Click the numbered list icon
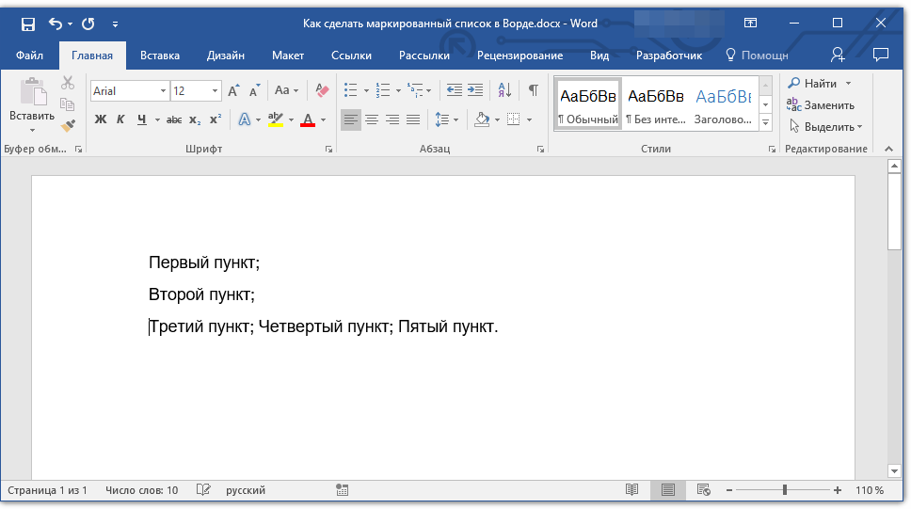This screenshot has width=911, height=509. coord(382,90)
